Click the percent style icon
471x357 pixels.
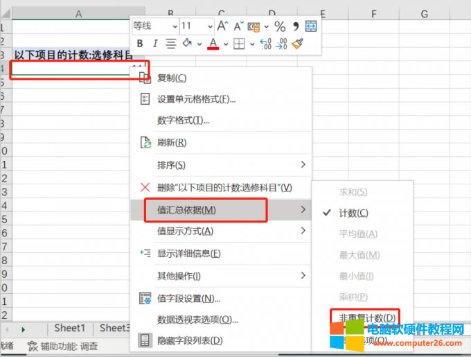[x=280, y=26]
